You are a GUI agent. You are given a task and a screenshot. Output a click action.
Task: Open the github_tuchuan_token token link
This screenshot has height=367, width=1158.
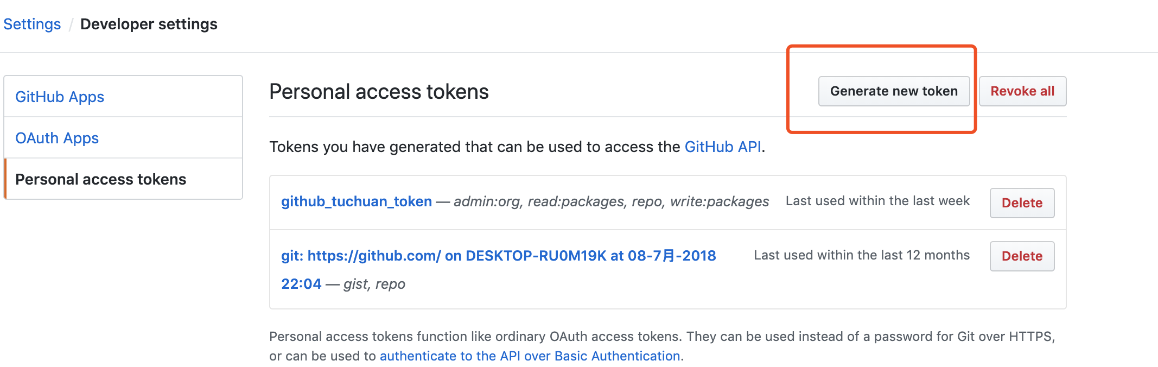pyautogui.click(x=357, y=201)
